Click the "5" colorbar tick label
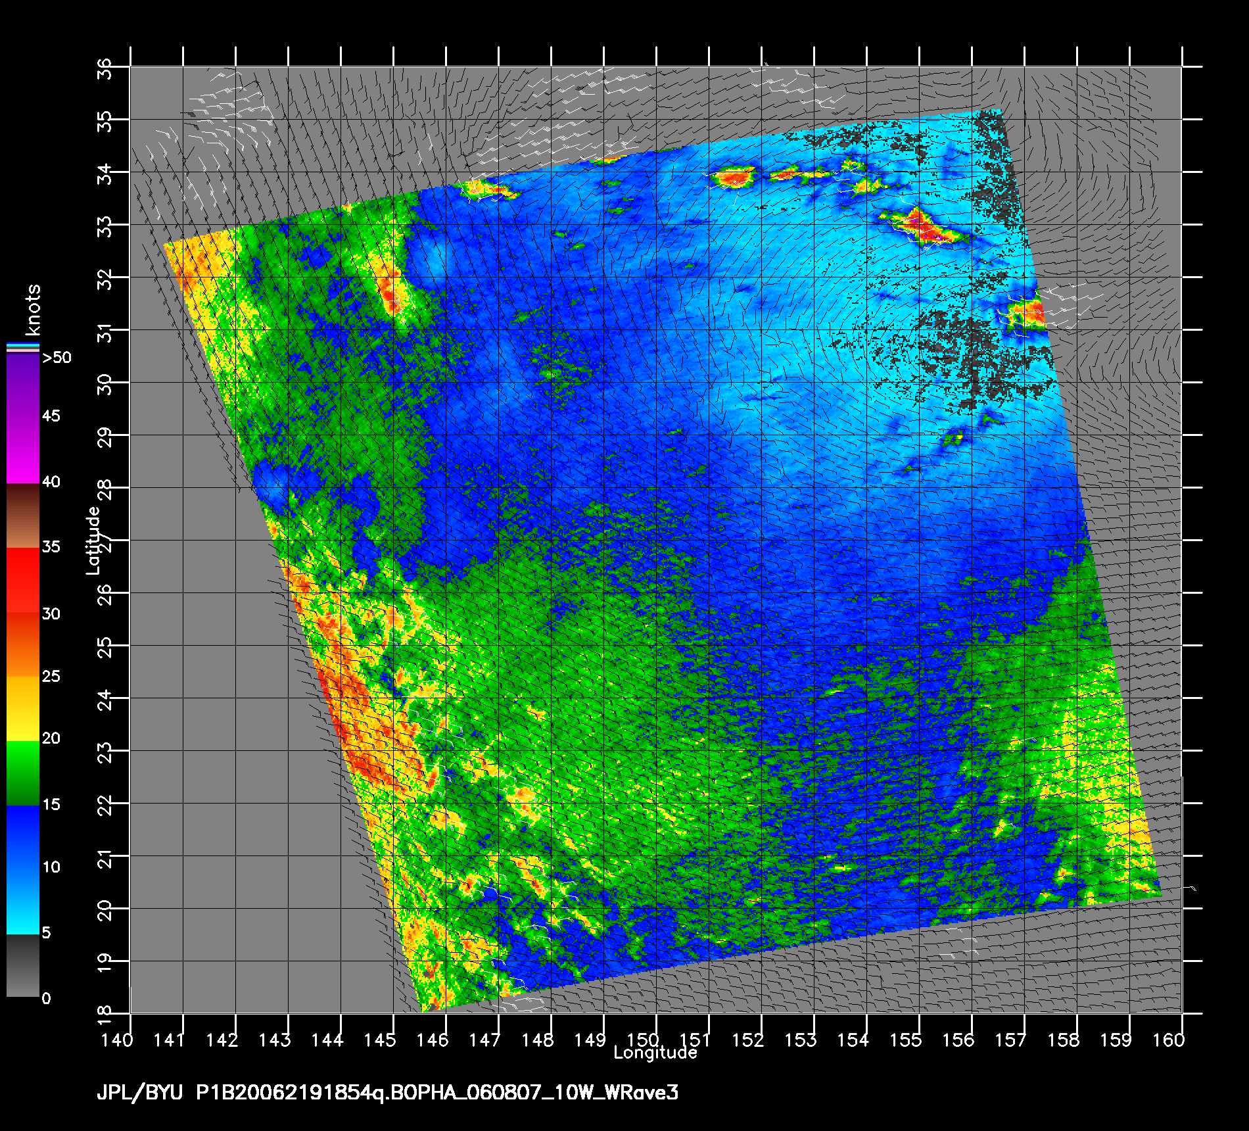Image resolution: width=1249 pixels, height=1131 pixels. coord(46,933)
